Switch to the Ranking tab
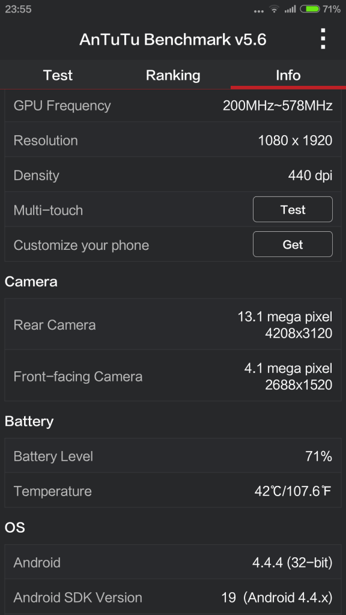This screenshot has height=615, width=346. click(x=173, y=75)
